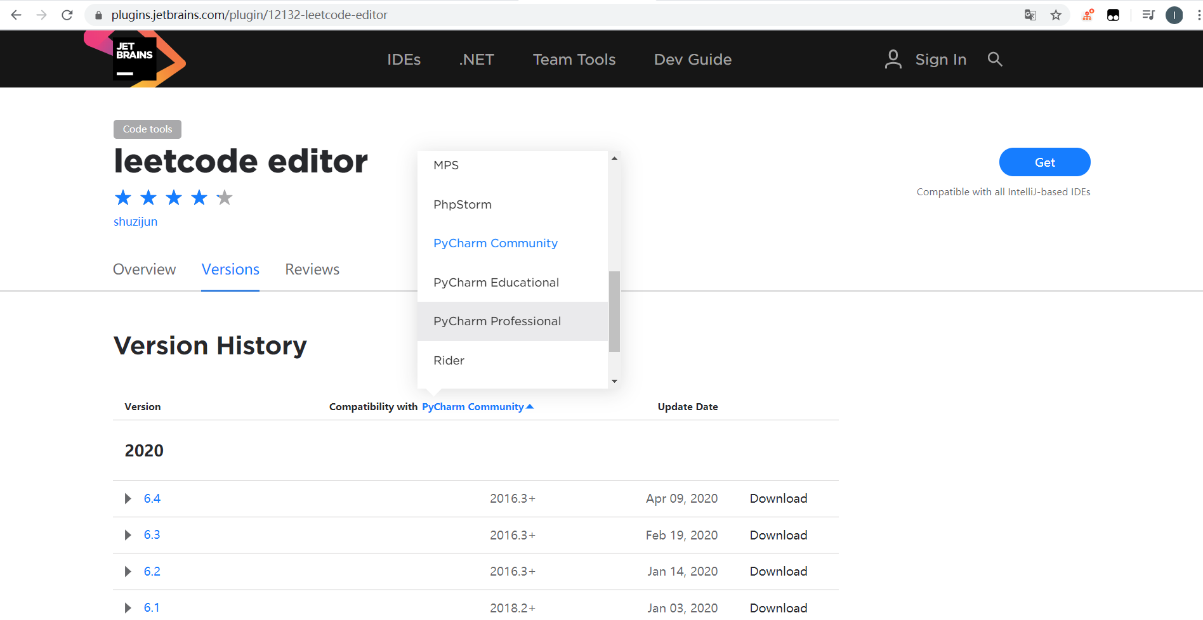Click the 2018.2+ compatibility cell
This screenshot has height=620, width=1203.
[513, 609]
